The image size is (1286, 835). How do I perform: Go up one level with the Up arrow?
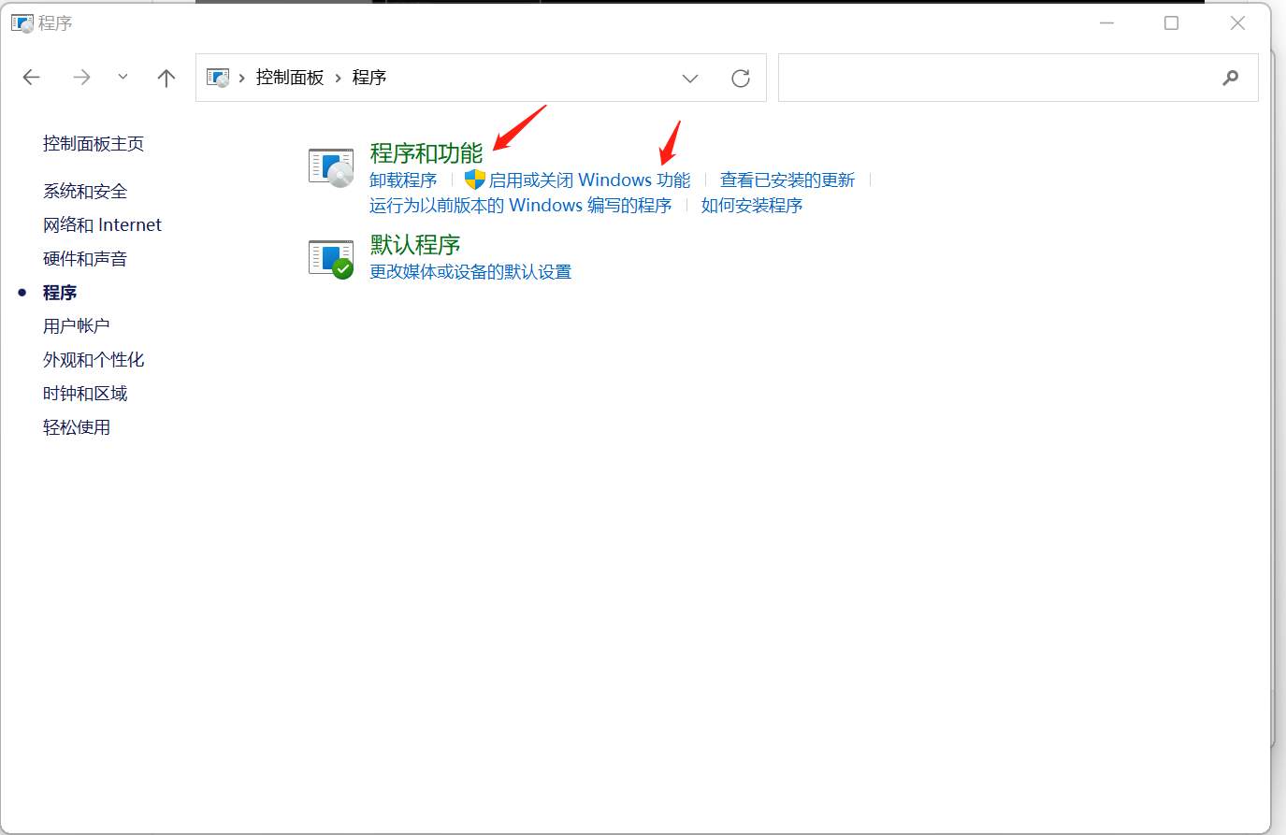[166, 78]
